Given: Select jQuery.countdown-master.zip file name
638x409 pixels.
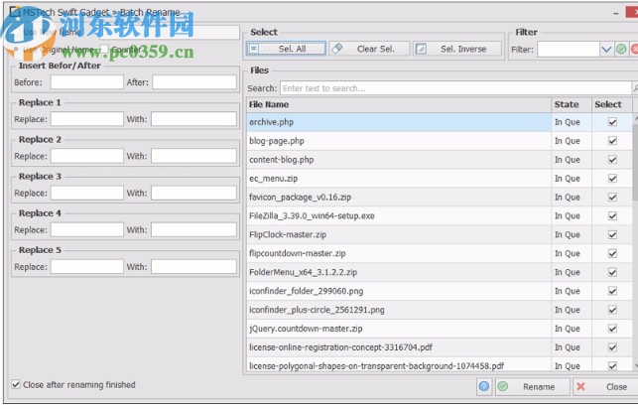Looking at the screenshot, I should [x=306, y=329].
